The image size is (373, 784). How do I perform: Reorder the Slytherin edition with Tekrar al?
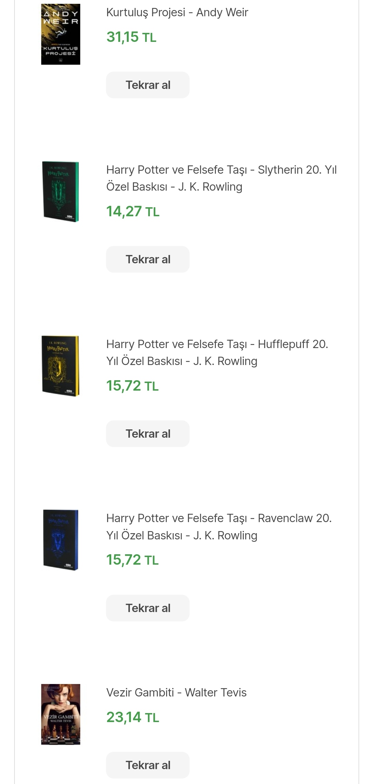tap(148, 259)
